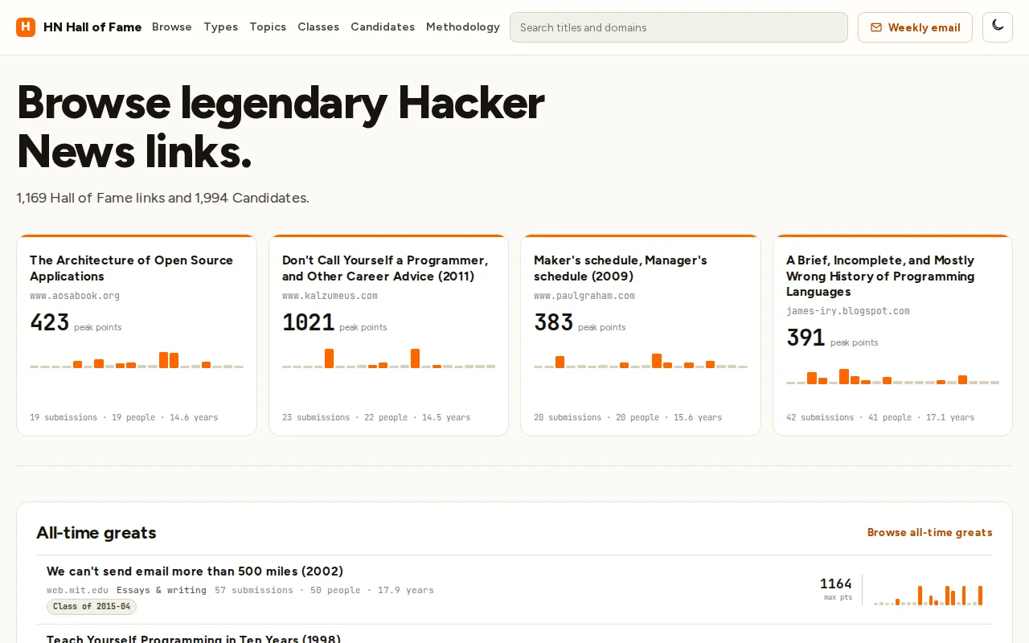Viewport: 1029px width, 643px height.
Task: Click the www.aosabook.org domain text
Action: click(x=75, y=296)
